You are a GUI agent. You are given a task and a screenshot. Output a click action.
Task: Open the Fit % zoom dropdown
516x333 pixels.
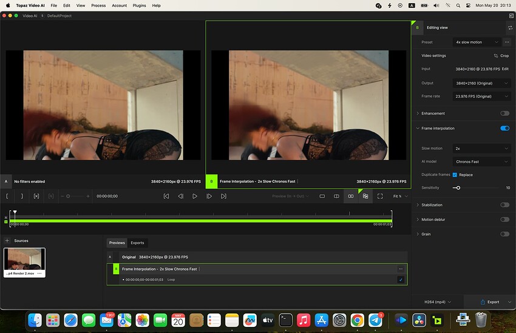401,197
